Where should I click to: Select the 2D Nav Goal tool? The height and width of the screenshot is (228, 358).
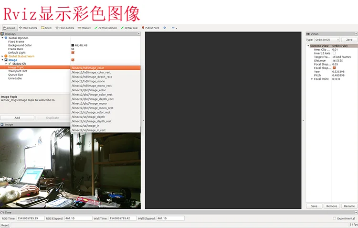(x=129, y=28)
